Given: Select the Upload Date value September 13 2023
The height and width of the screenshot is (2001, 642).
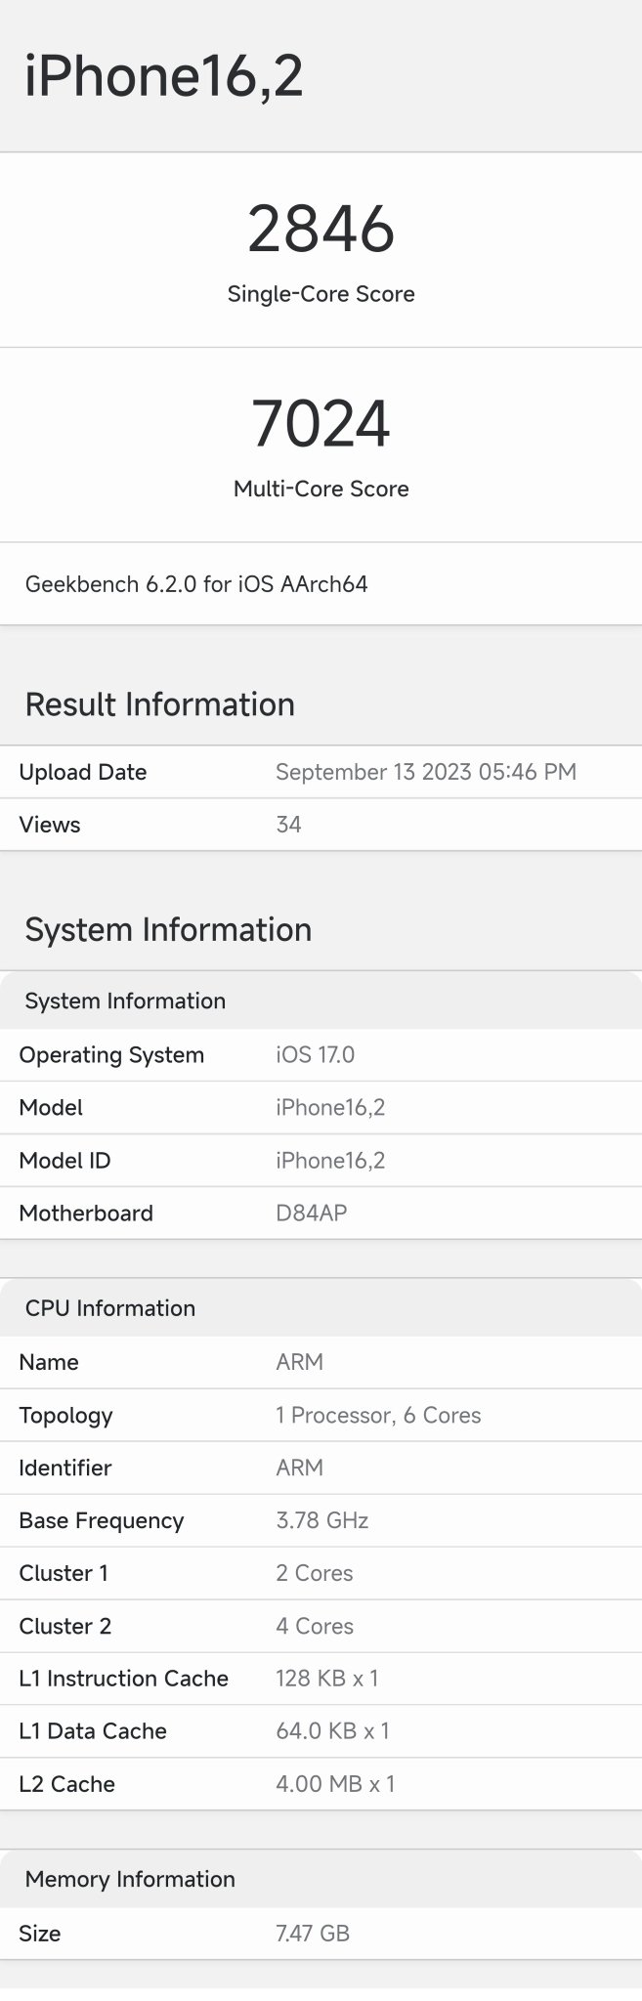Looking at the screenshot, I should 425,772.
